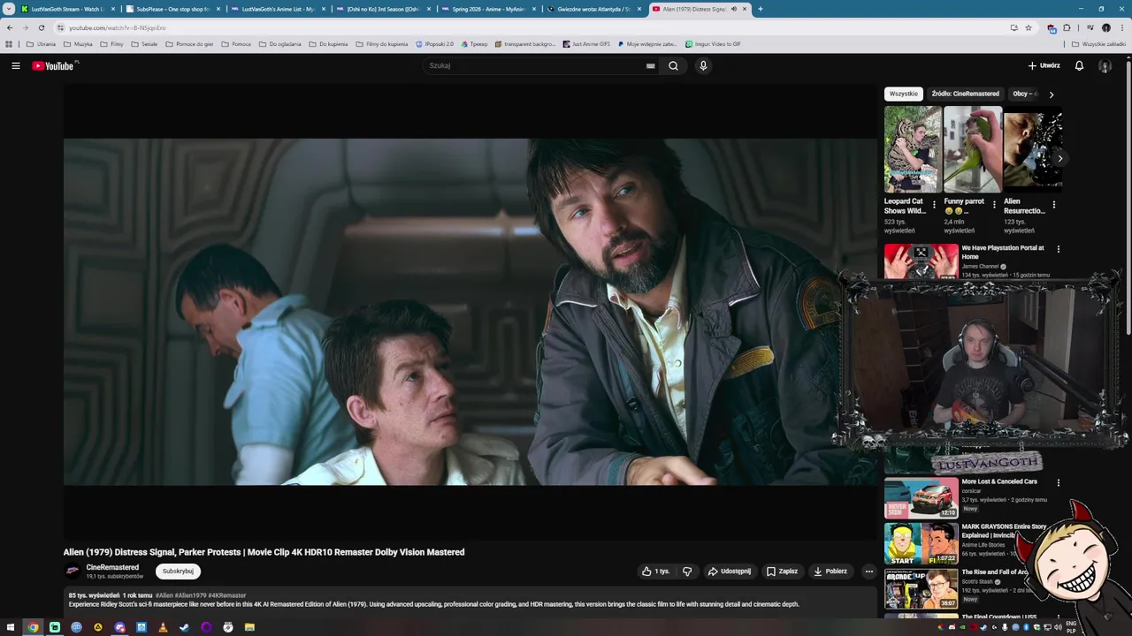Open Steam from the taskbar
The image size is (1132, 636).
tap(184, 627)
